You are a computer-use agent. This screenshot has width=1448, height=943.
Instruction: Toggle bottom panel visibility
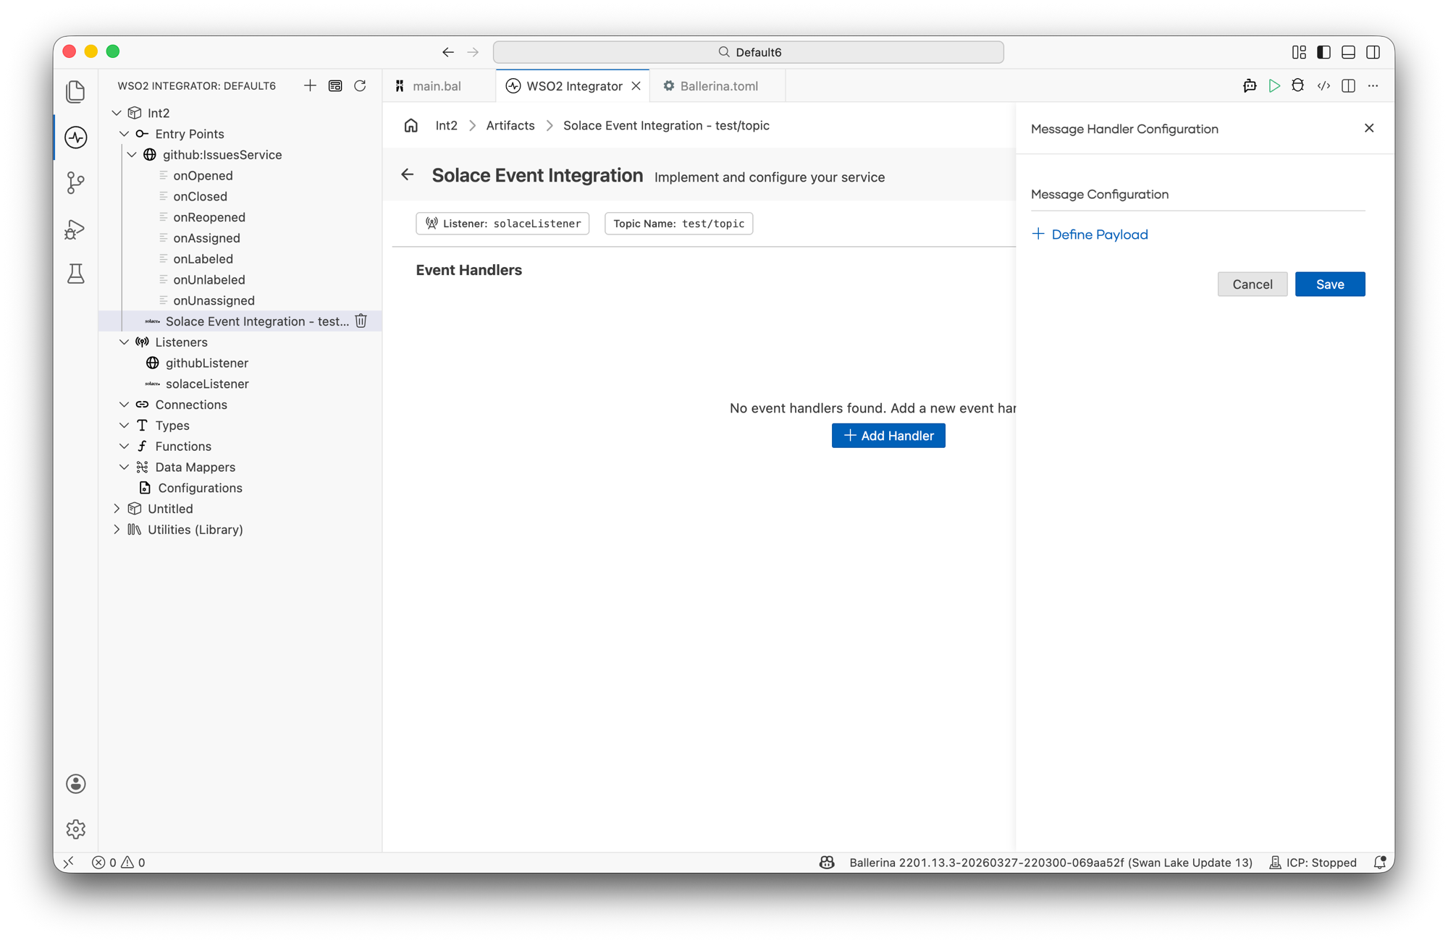pos(1349,52)
